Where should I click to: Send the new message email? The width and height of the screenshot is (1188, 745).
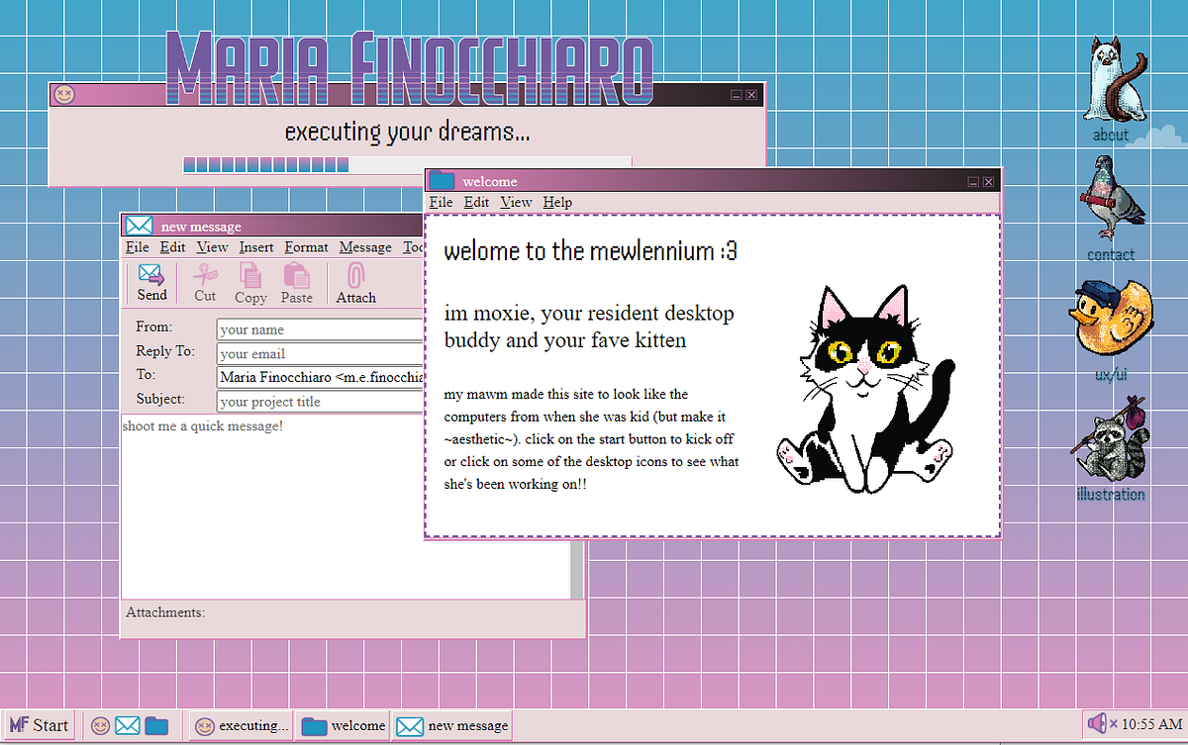tap(150, 282)
